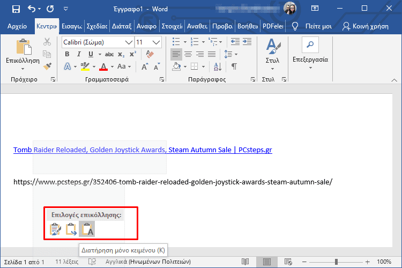Viewport: 402px width, 268px height.
Task: Sort text with the A-Z icon
Action: (x=218, y=66)
